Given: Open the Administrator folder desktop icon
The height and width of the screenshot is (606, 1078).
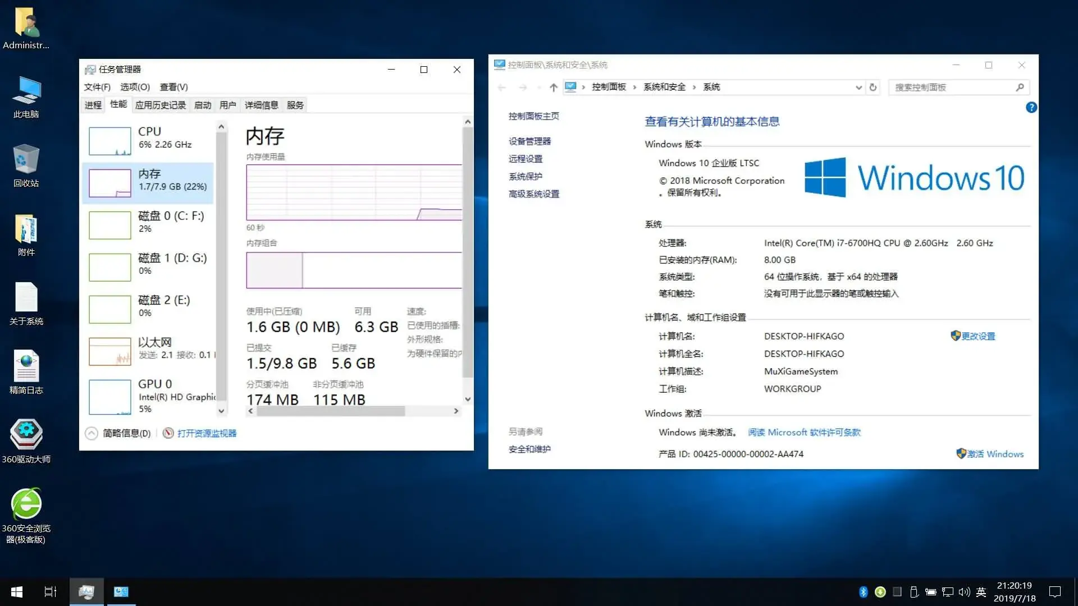Looking at the screenshot, I should (26, 27).
